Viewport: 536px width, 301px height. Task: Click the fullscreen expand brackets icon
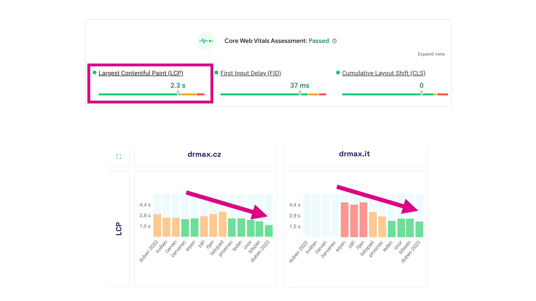[119, 157]
